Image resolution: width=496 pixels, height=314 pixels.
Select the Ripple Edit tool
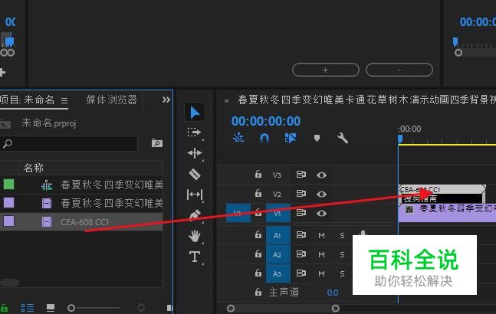pos(195,153)
